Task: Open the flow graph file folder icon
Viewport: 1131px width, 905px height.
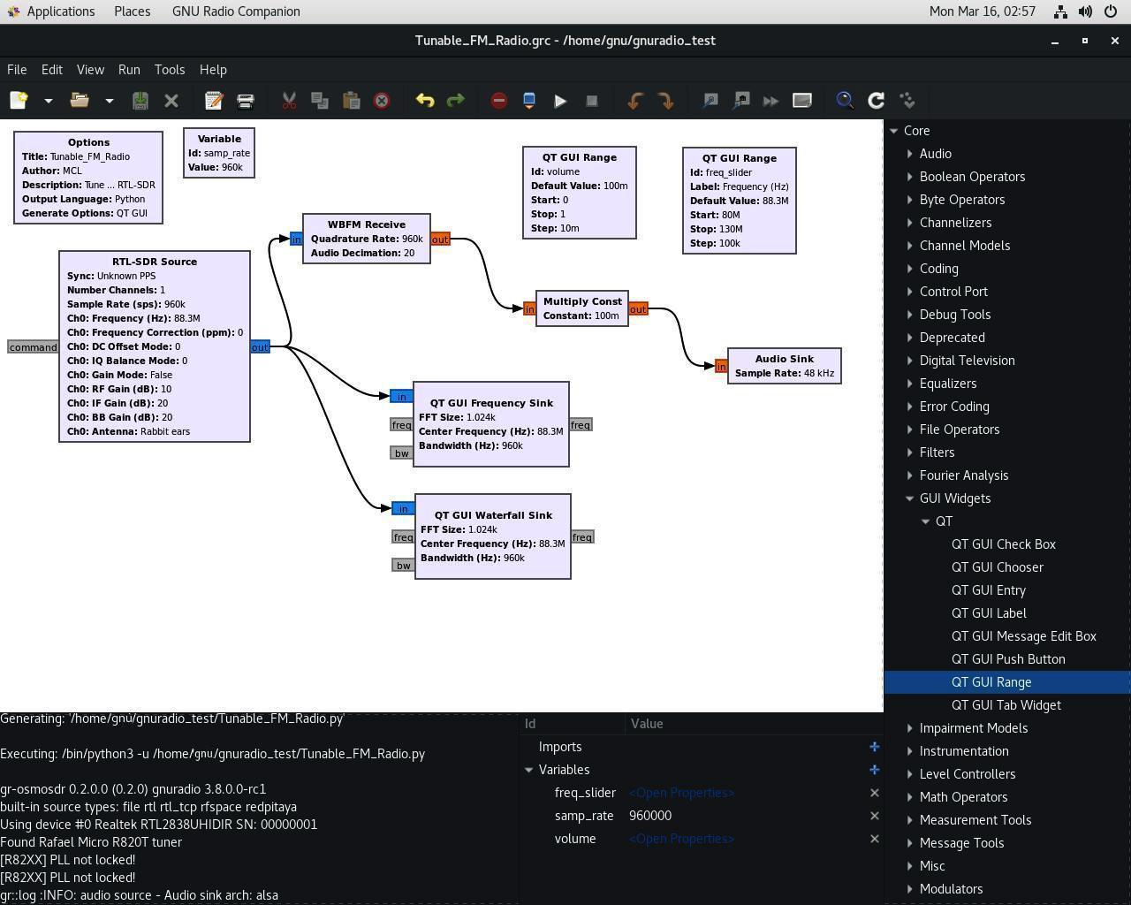Action: tap(80, 101)
